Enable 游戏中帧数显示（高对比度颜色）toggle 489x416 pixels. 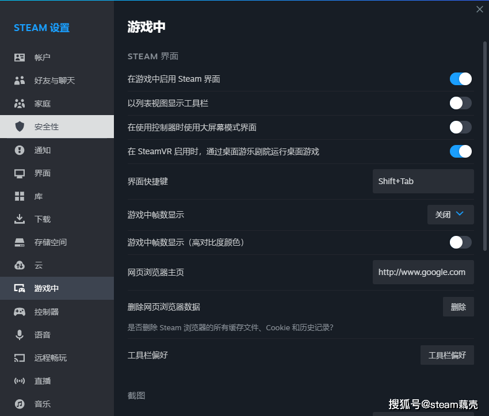460,242
